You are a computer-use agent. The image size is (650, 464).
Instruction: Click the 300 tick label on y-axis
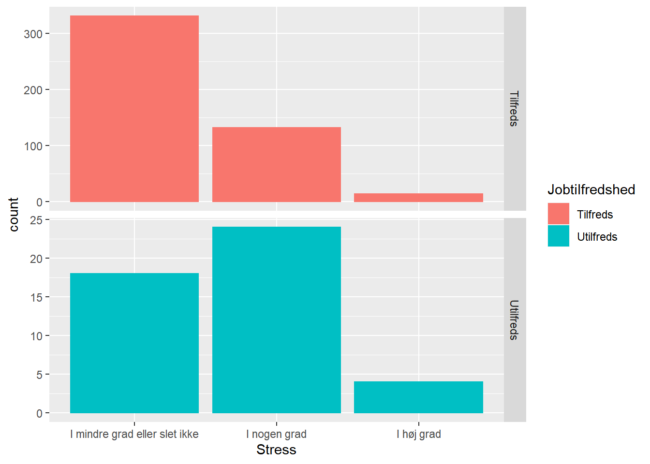pos(33,34)
